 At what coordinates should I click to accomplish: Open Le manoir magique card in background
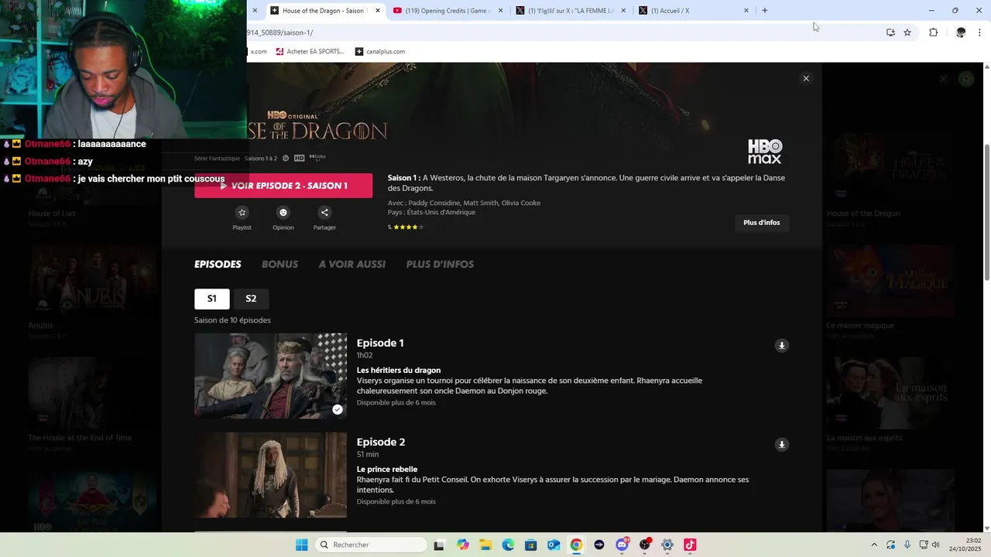889,279
